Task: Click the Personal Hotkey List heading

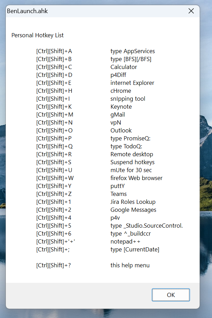Action: (38, 35)
